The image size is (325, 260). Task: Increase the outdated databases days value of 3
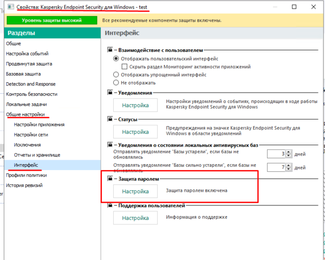(289, 152)
